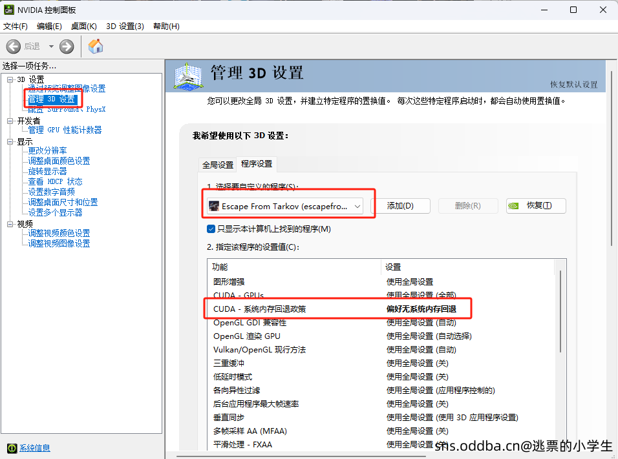Select 更改分辨率 tree item
Image resolution: width=618 pixels, height=459 pixels.
point(47,151)
